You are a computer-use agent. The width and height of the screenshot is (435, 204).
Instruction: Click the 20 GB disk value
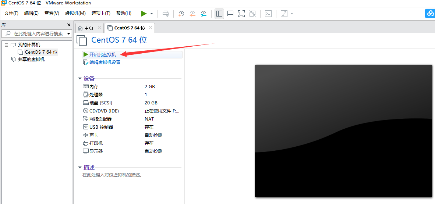point(151,103)
